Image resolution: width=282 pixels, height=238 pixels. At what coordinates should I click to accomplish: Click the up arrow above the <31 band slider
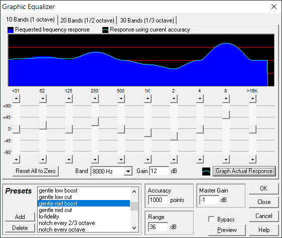point(17,98)
